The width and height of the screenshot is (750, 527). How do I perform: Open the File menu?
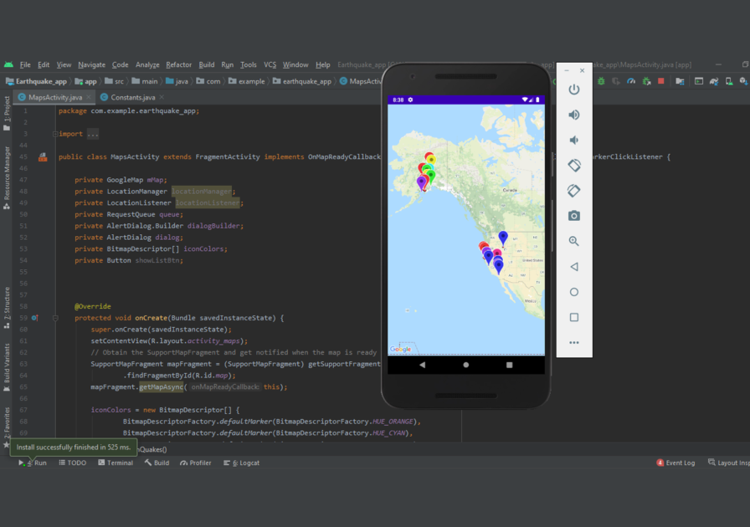coord(25,64)
